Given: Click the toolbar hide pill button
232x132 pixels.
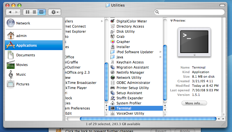Looking at the screenshot, I should click(222, 5).
